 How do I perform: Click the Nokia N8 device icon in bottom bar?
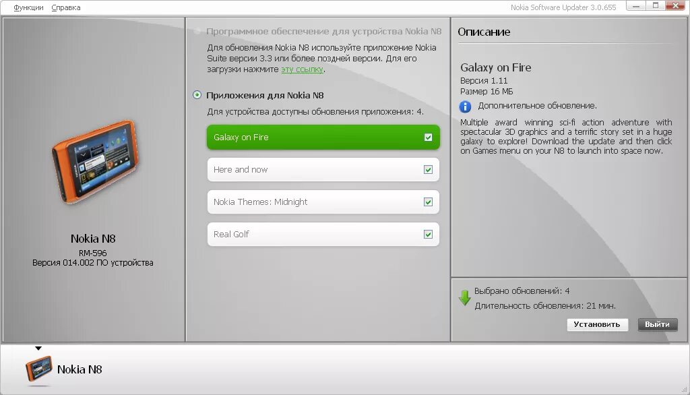click(x=38, y=369)
